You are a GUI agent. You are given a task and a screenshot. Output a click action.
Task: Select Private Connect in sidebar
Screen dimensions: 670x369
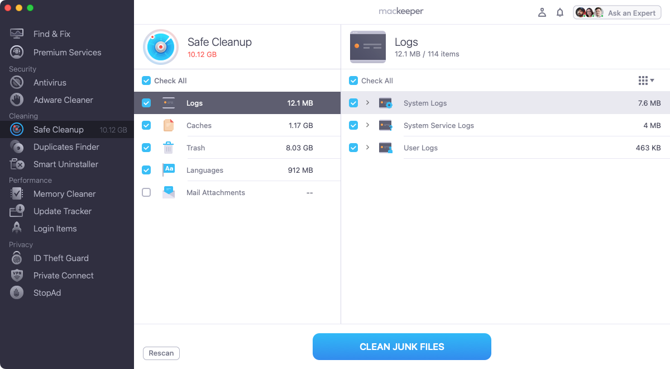[64, 275]
